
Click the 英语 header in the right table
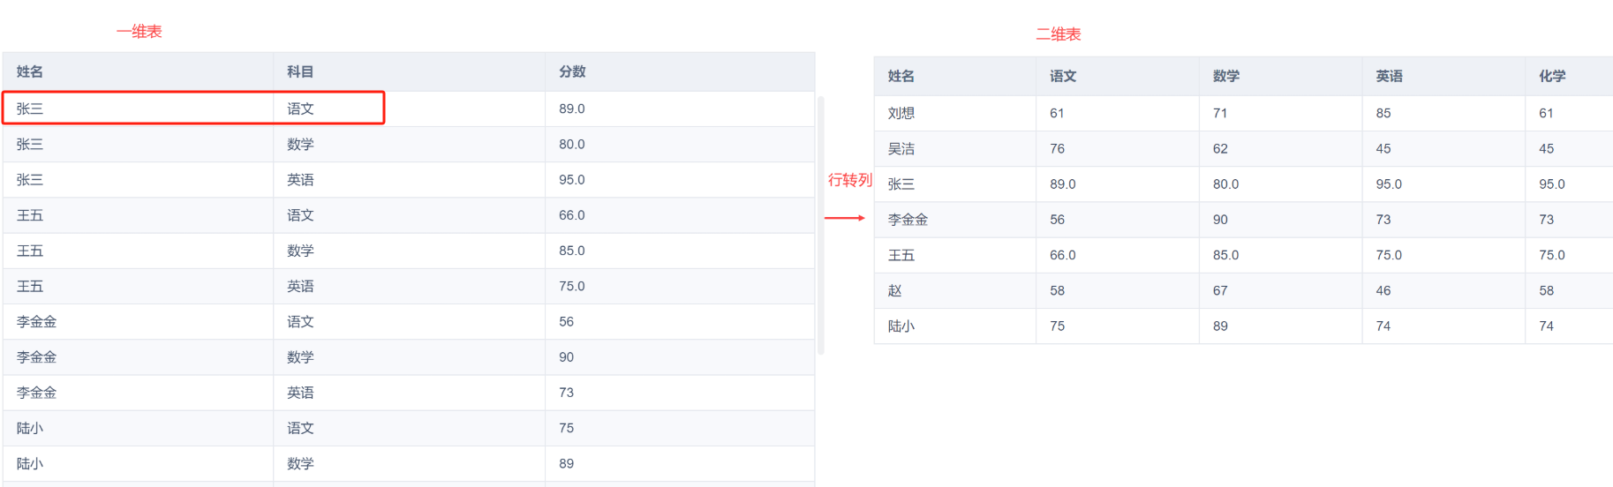(x=1389, y=76)
